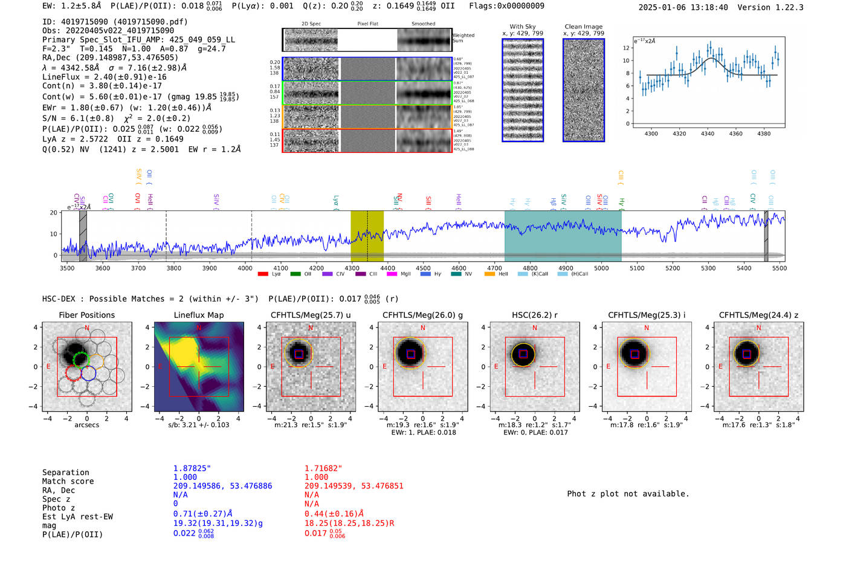
Task: Click the magenta MgII legend swatch
Action: pyautogui.click(x=392, y=274)
